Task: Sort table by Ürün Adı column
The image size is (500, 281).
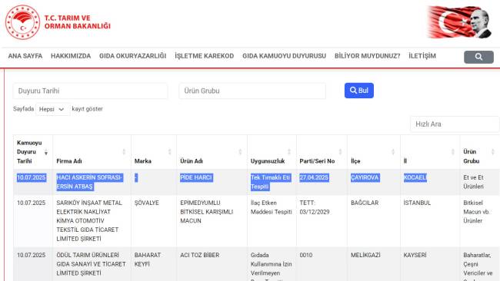Action: click(x=212, y=152)
